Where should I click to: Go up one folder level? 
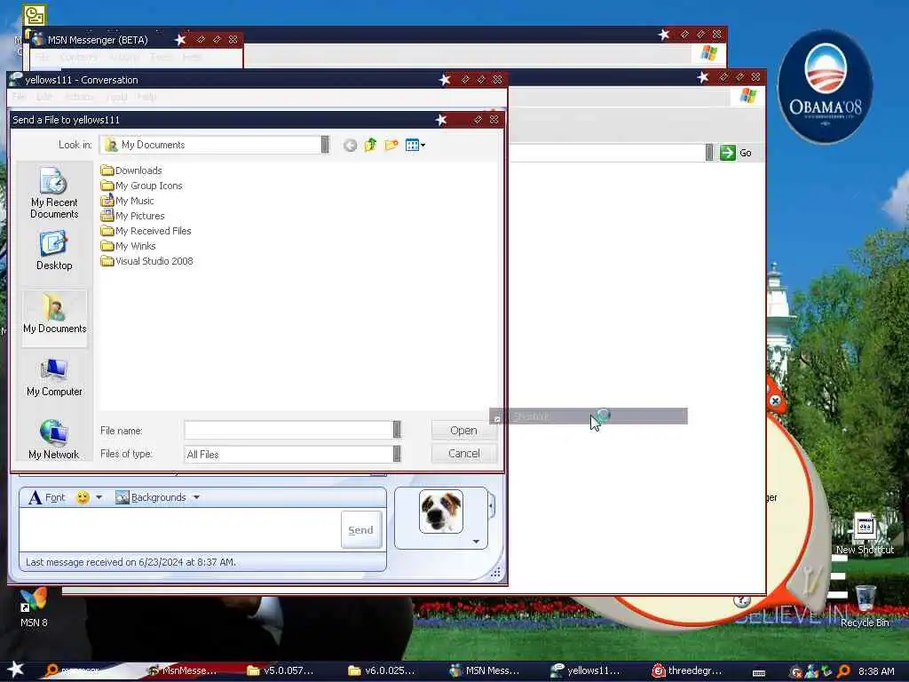(370, 145)
